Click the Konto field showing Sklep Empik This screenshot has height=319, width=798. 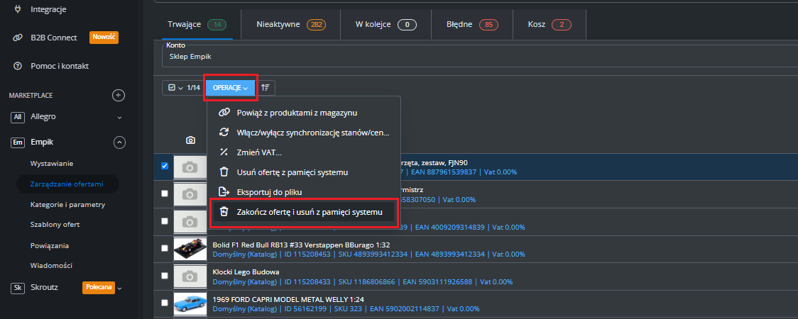476,56
